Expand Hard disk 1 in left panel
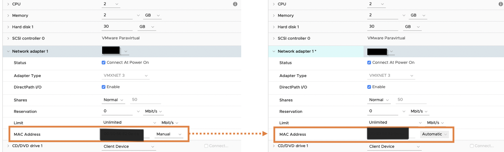 8,27
